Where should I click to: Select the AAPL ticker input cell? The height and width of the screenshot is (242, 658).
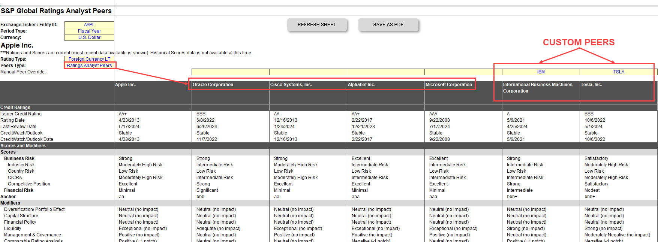89,25
